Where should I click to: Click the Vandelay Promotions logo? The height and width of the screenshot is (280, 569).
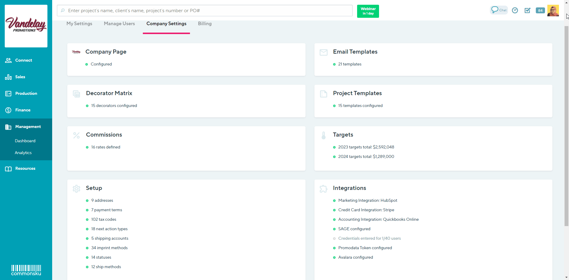coord(26,26)
